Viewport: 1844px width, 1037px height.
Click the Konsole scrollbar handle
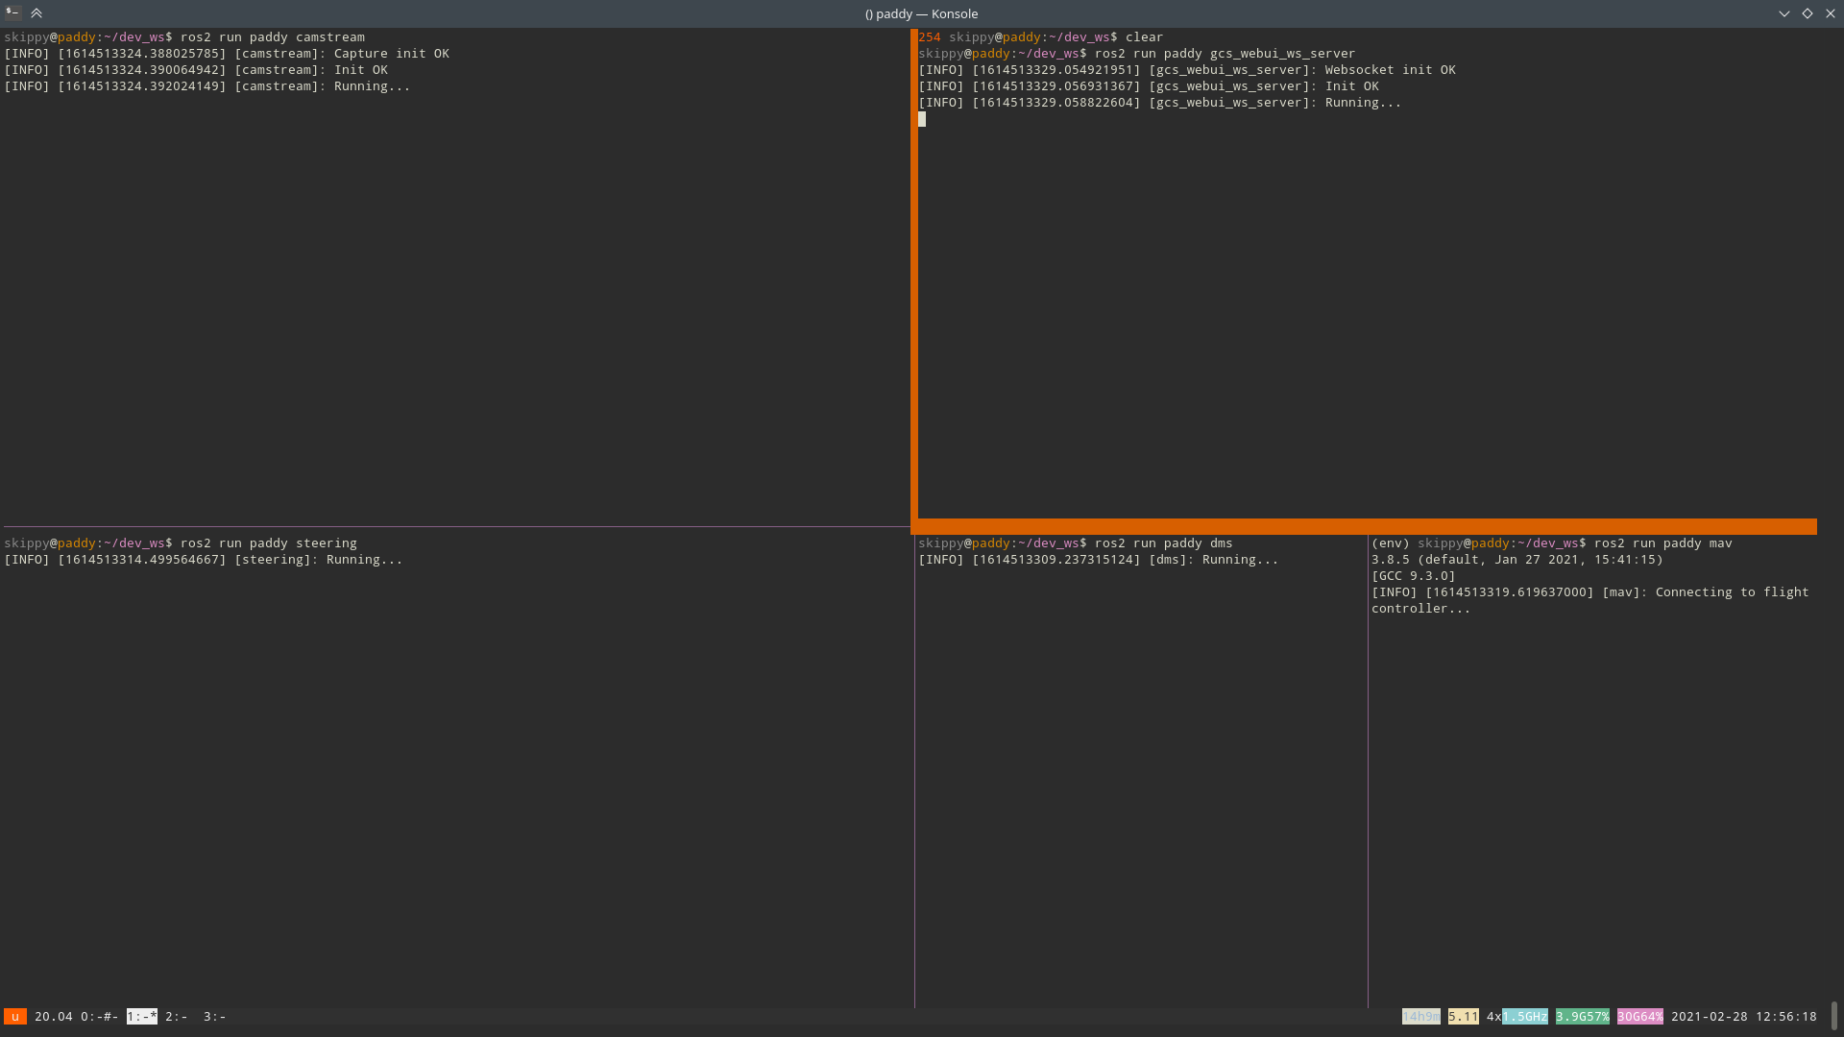pyautogui.click(x=1834, y=1016)
